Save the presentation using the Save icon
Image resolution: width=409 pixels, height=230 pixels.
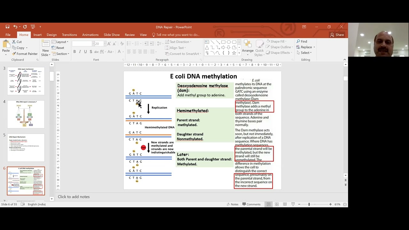(7, 27)
